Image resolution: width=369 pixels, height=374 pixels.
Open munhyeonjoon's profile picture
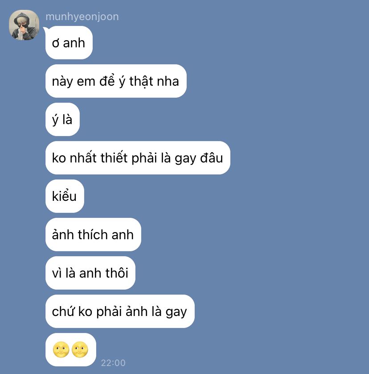[x=24, y=25]
